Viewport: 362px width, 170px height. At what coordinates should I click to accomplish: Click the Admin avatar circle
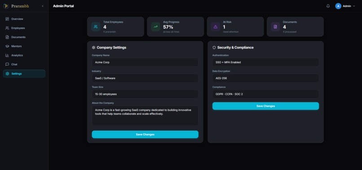tap(338, 6)
